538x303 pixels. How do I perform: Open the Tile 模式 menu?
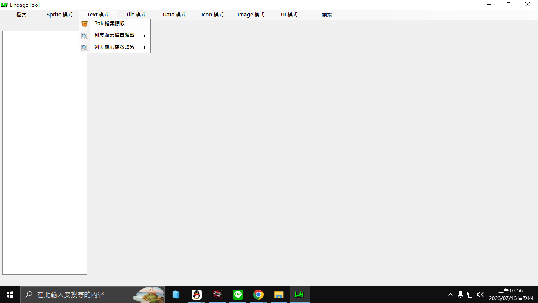136,15
